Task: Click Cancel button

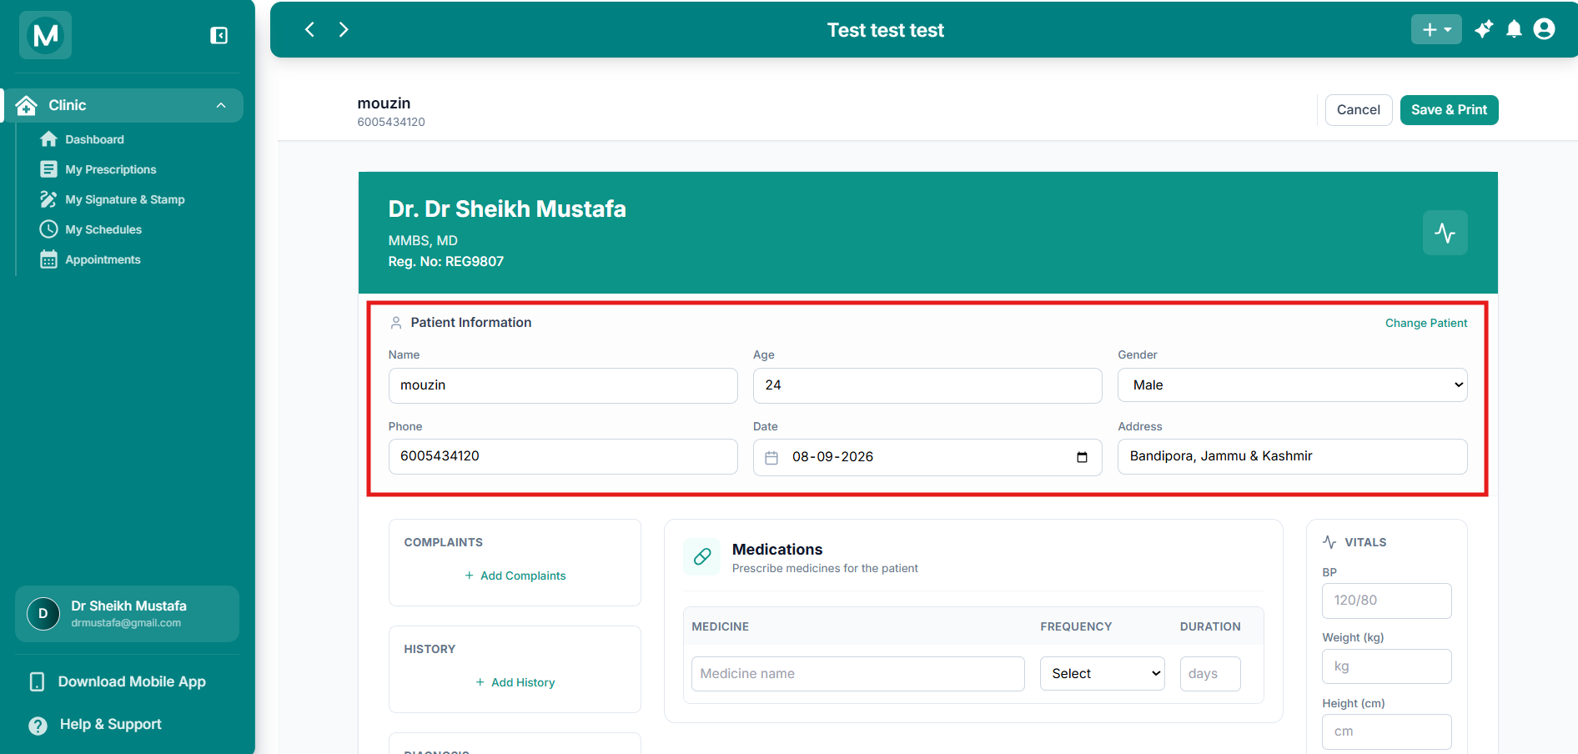Action: [1359, 110]
